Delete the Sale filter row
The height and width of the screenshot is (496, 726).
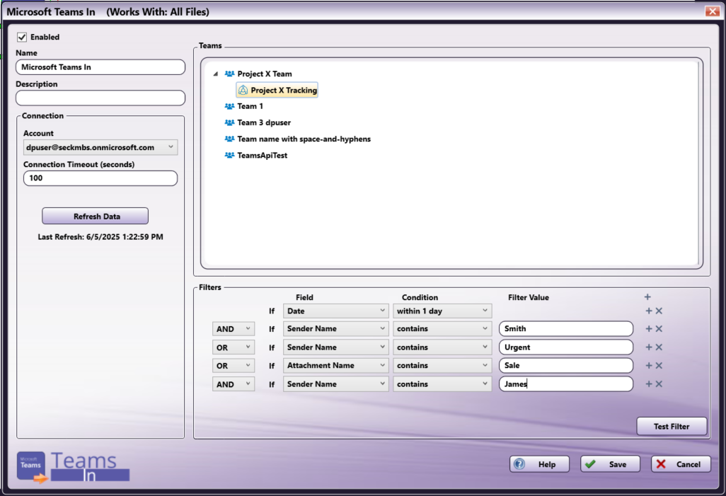click(659, 365)
